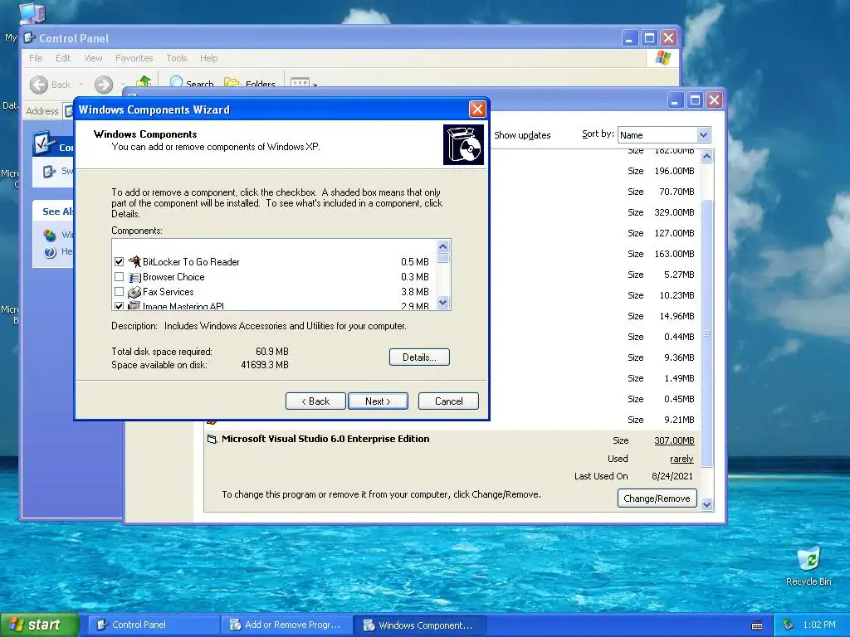Switch to Control Panel taskbar button
850x637 pixels.
click(x=154, y=625)
